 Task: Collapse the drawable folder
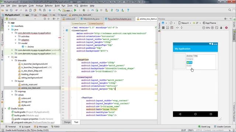click(x=12, y=60)
